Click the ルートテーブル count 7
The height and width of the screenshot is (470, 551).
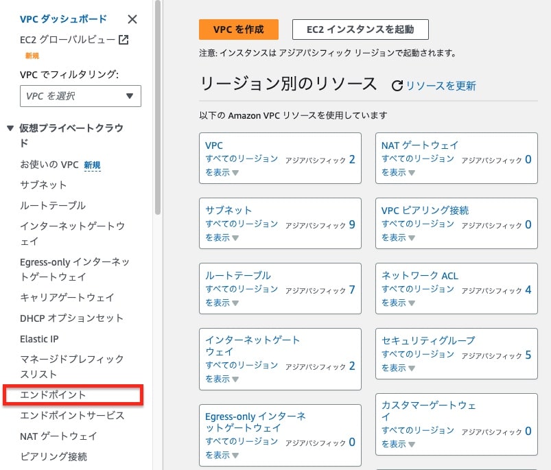click(x=352, y=290)
